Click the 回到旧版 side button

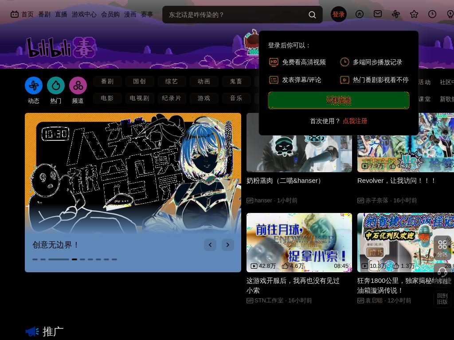pyautogui.click(x=442, y=299)
